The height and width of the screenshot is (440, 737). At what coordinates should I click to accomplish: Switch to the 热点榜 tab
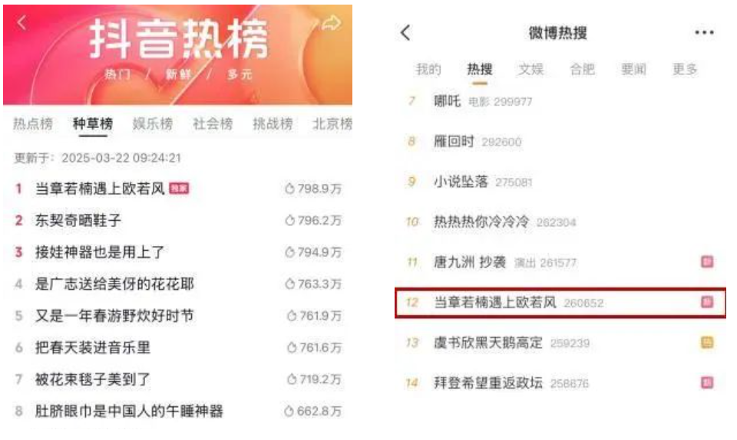point(32,124)
